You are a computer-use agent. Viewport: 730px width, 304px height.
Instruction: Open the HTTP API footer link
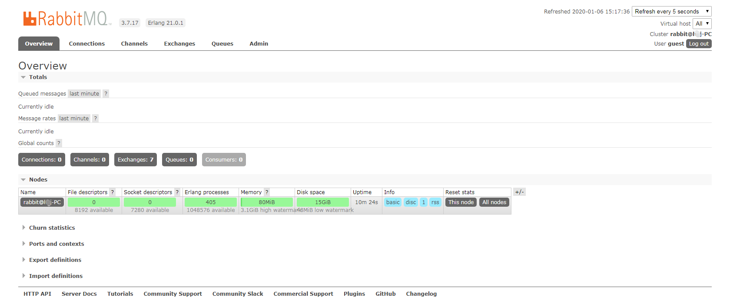37,294
